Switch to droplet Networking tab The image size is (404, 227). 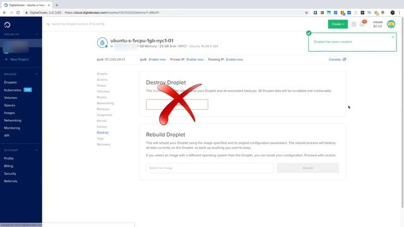coord(105,103)
